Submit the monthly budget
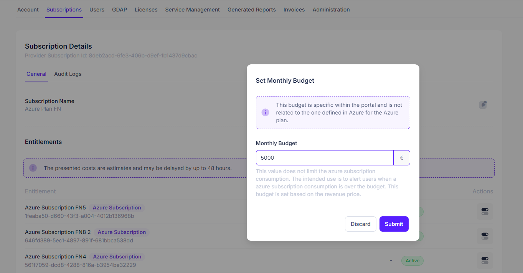Viewport: 523px width, 273px height. 394,224
